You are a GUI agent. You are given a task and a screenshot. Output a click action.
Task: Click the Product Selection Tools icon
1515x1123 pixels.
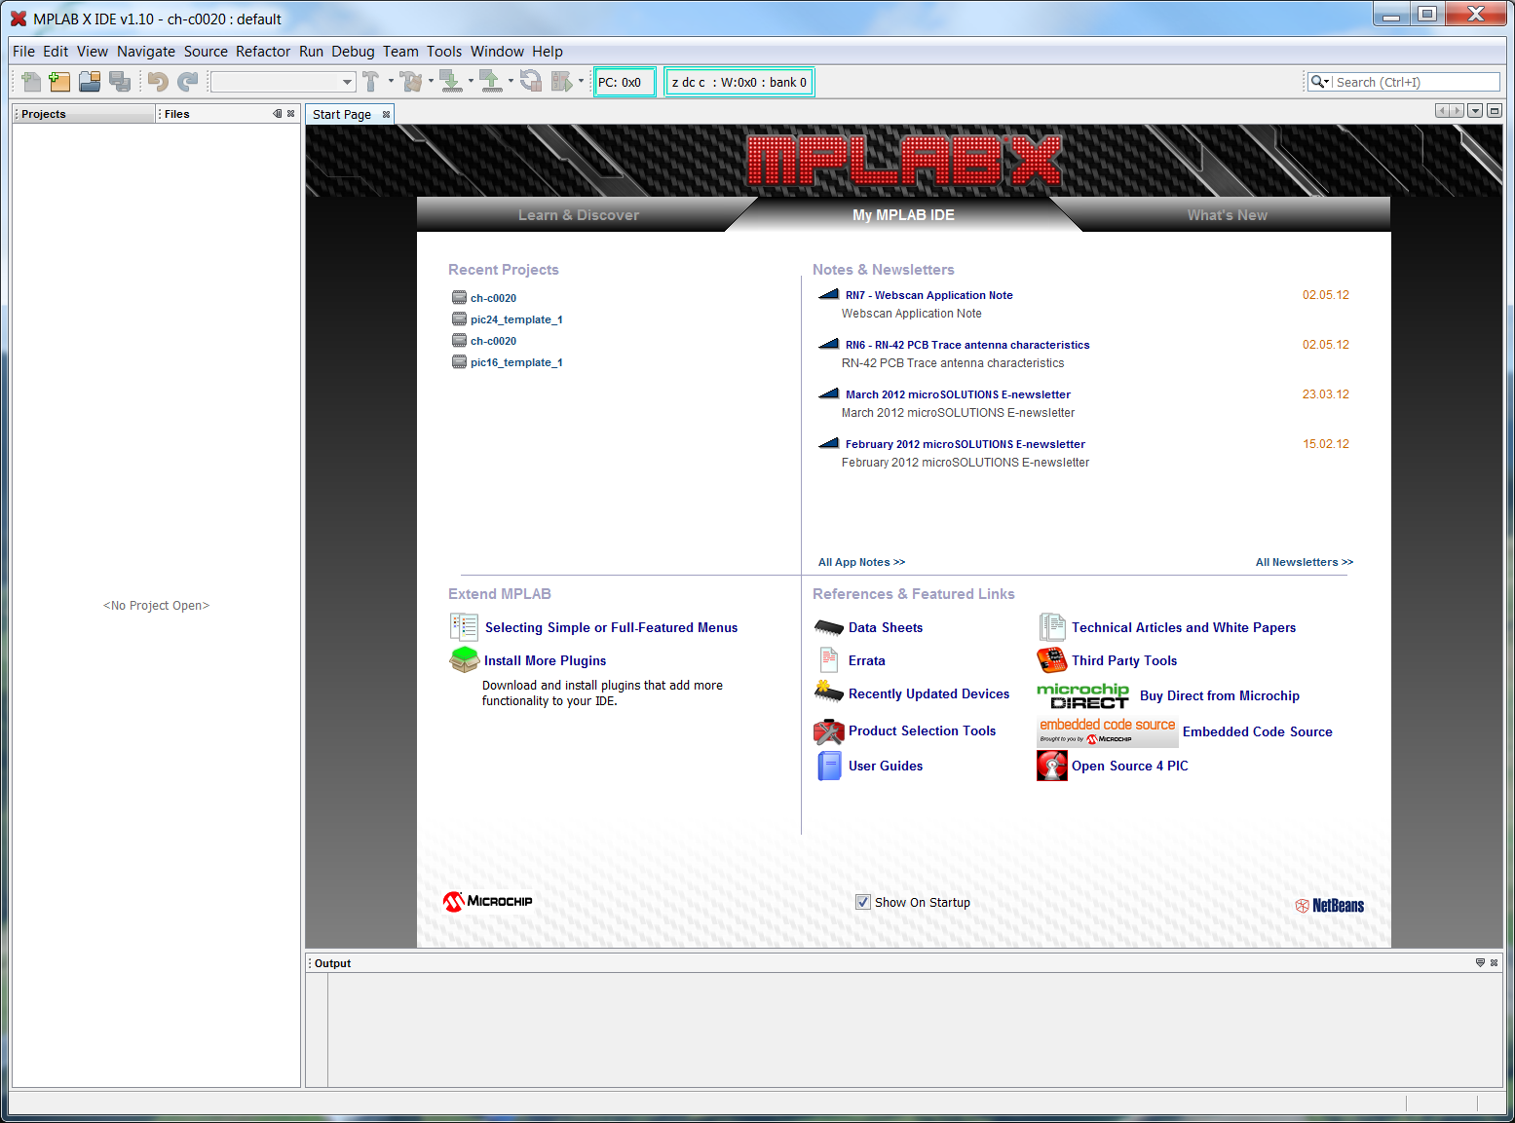click(828, 730)
